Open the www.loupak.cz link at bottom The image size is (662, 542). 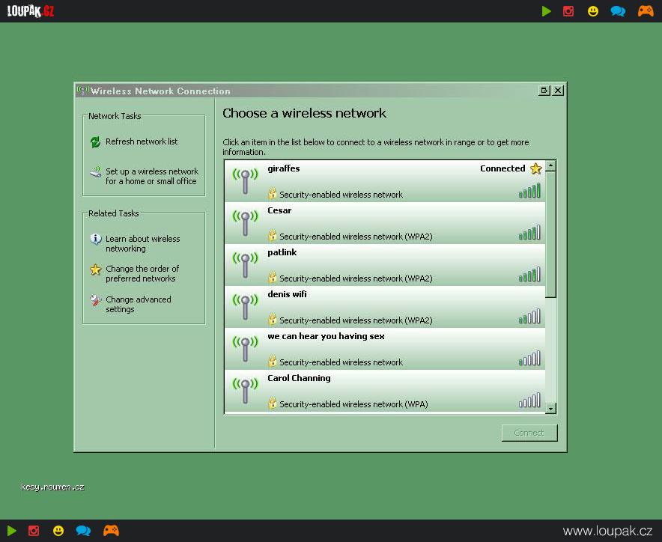click(607, 531)
